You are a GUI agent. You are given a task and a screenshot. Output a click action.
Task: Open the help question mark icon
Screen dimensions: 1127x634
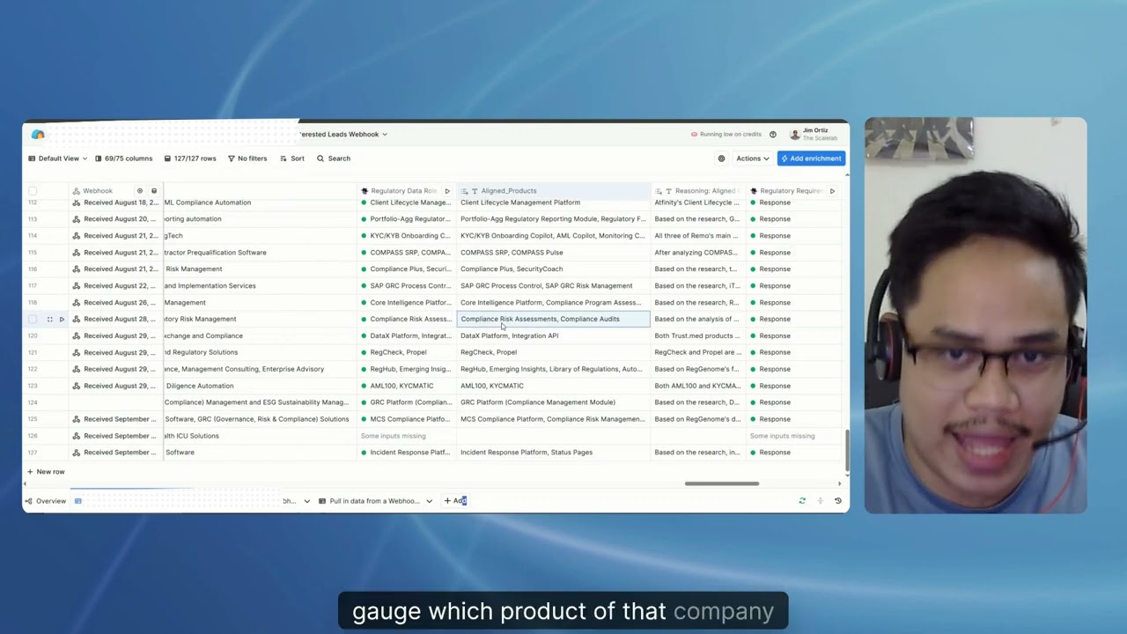coord(773,135)
